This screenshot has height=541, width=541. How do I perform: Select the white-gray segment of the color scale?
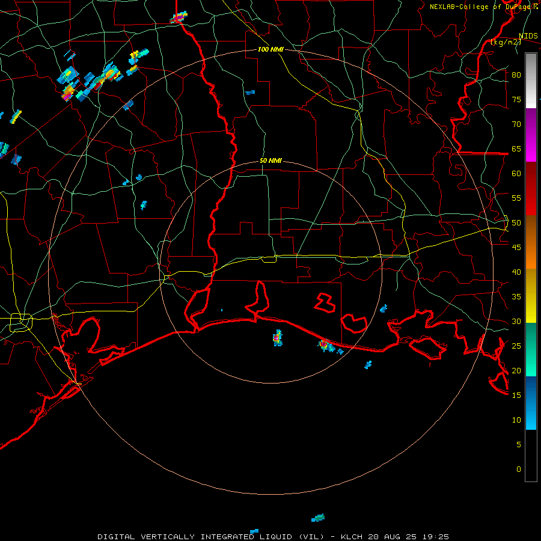[531, 81]
